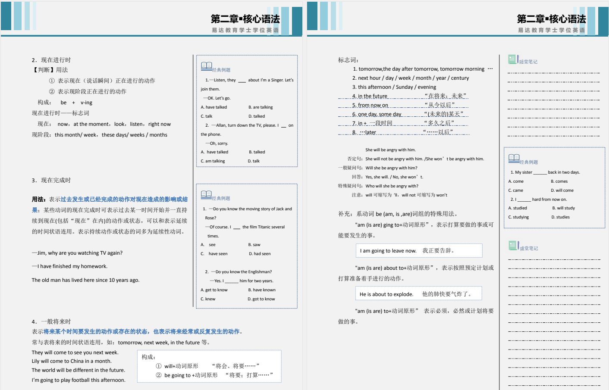Click answer option 'D. had seen'
Image resolution: width=609 pixels, height=390 pixels.
(260, 254)
